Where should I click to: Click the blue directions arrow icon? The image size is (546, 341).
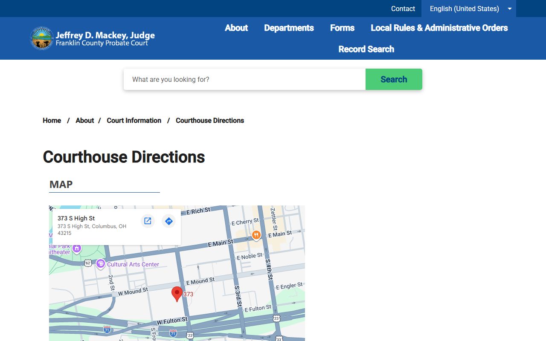(168, 221)
